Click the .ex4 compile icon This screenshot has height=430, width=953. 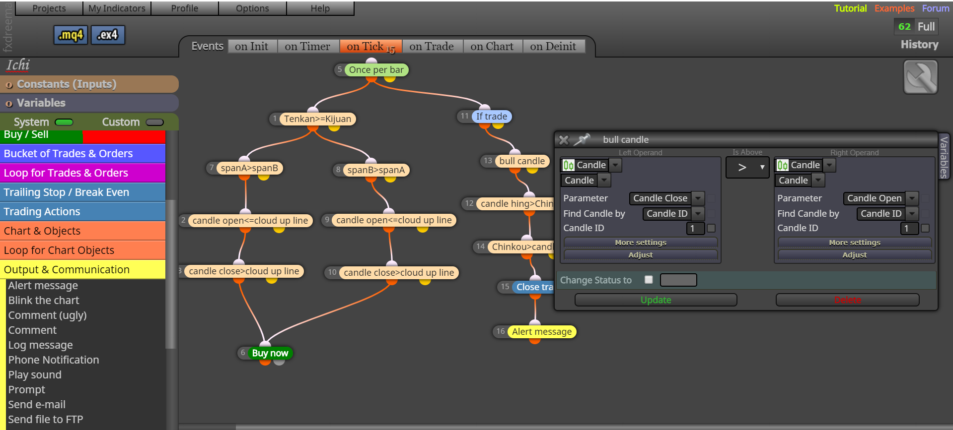108,35
